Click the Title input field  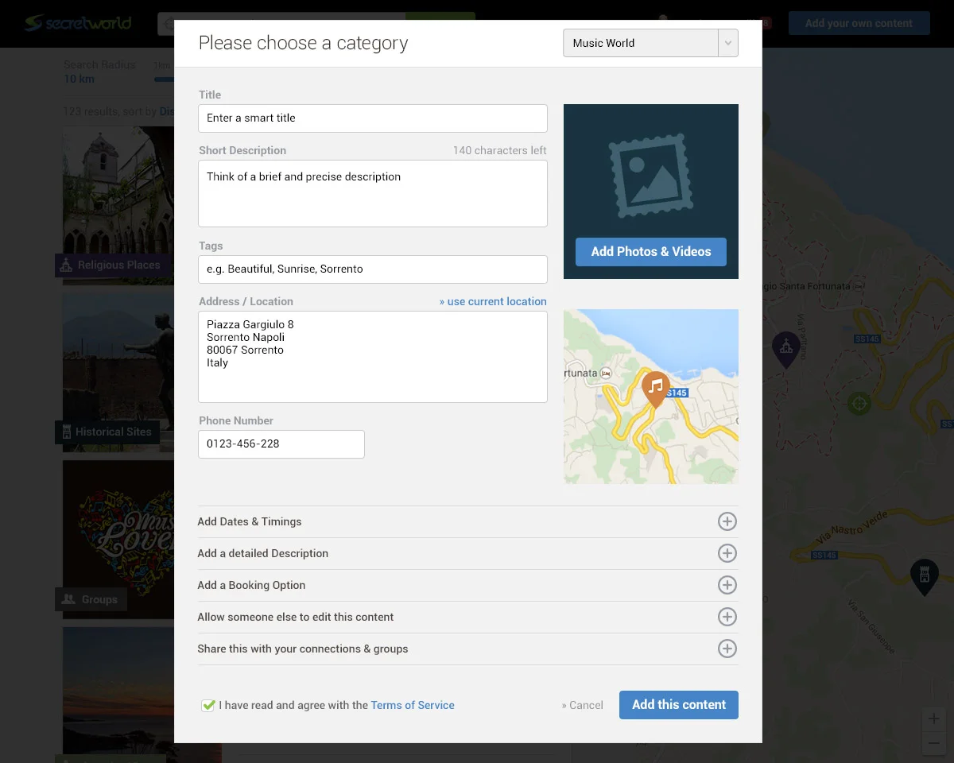click(x=373, y=118)
